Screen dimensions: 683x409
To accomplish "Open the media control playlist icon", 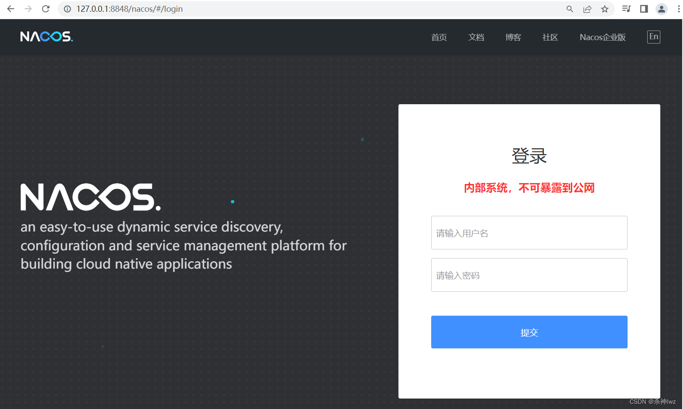I will [x=626, y=9].
